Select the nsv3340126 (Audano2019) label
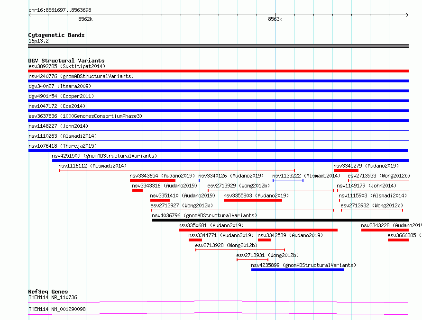Viewport: 422px width, 320px height. 231,176
